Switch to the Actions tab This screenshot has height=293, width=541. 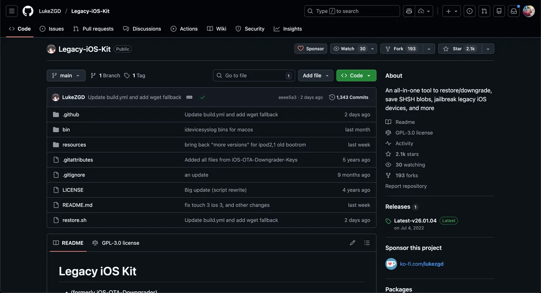184,29
